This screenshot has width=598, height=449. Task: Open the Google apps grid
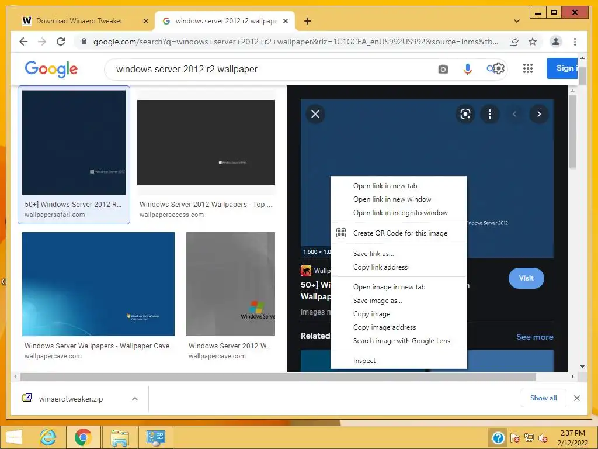[528, 69]
